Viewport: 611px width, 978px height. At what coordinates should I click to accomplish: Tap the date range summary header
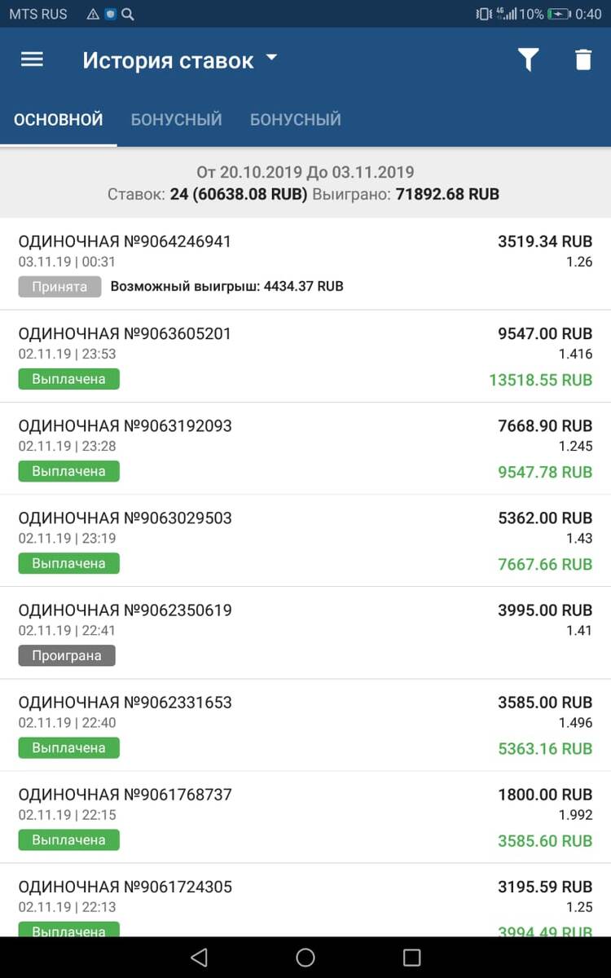click(x=305, y=183)
